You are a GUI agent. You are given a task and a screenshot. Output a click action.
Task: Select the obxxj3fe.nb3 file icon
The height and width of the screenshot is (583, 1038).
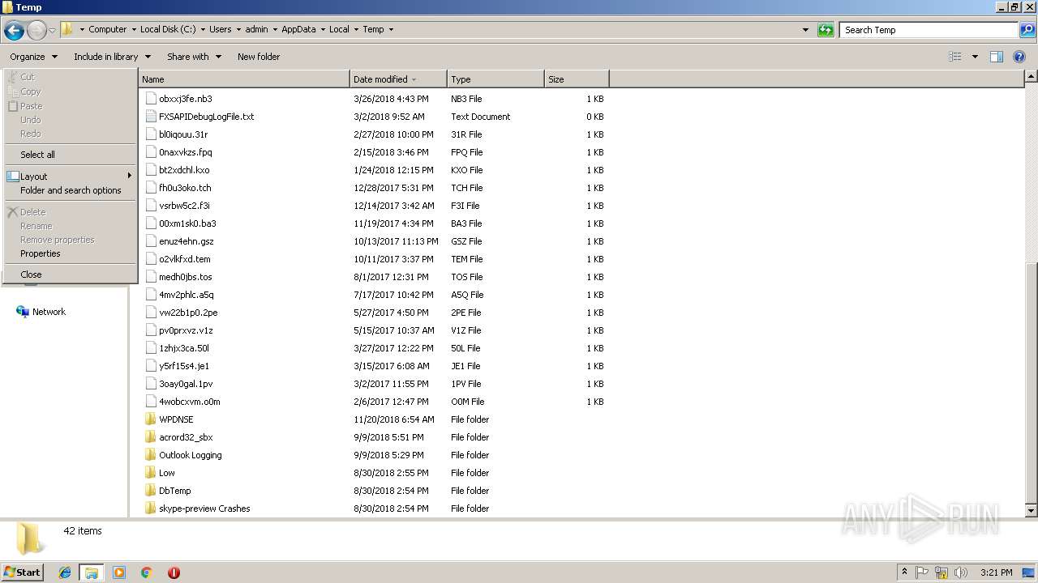150,99
